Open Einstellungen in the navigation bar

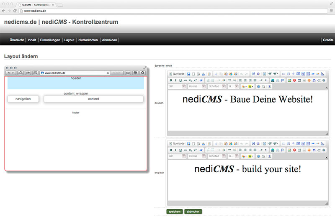click(50, 40)
